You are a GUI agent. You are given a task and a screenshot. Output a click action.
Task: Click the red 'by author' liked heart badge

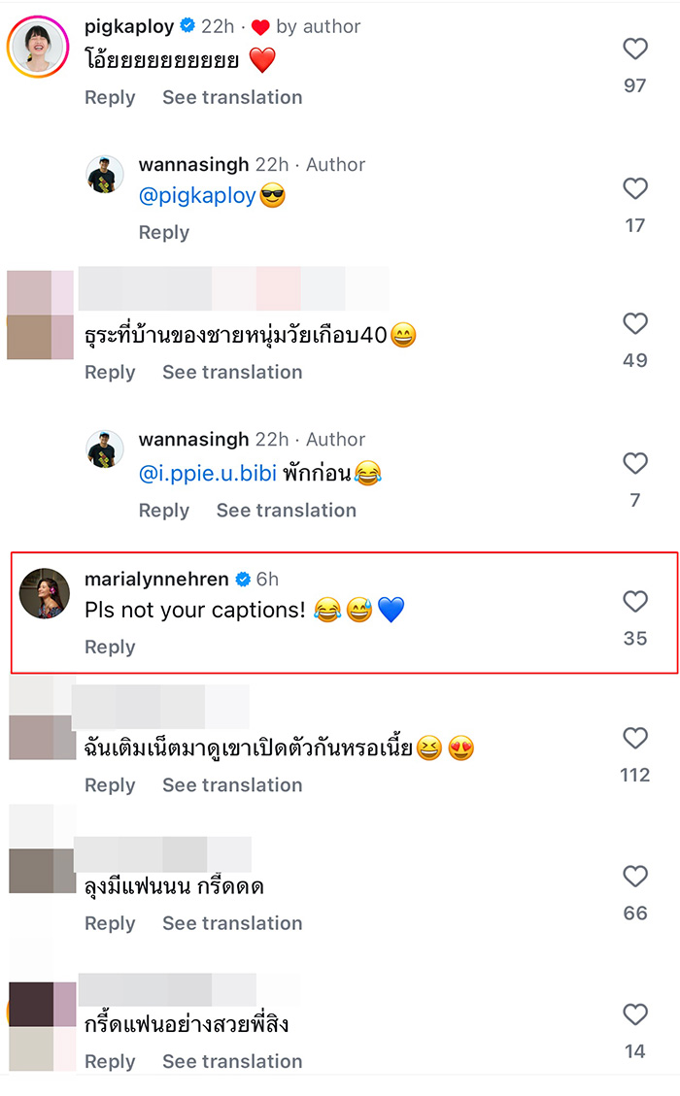click(x=259, y=27)
